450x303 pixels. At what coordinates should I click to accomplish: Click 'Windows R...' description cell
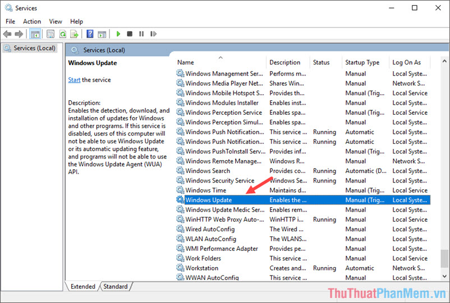pos(287,161)
